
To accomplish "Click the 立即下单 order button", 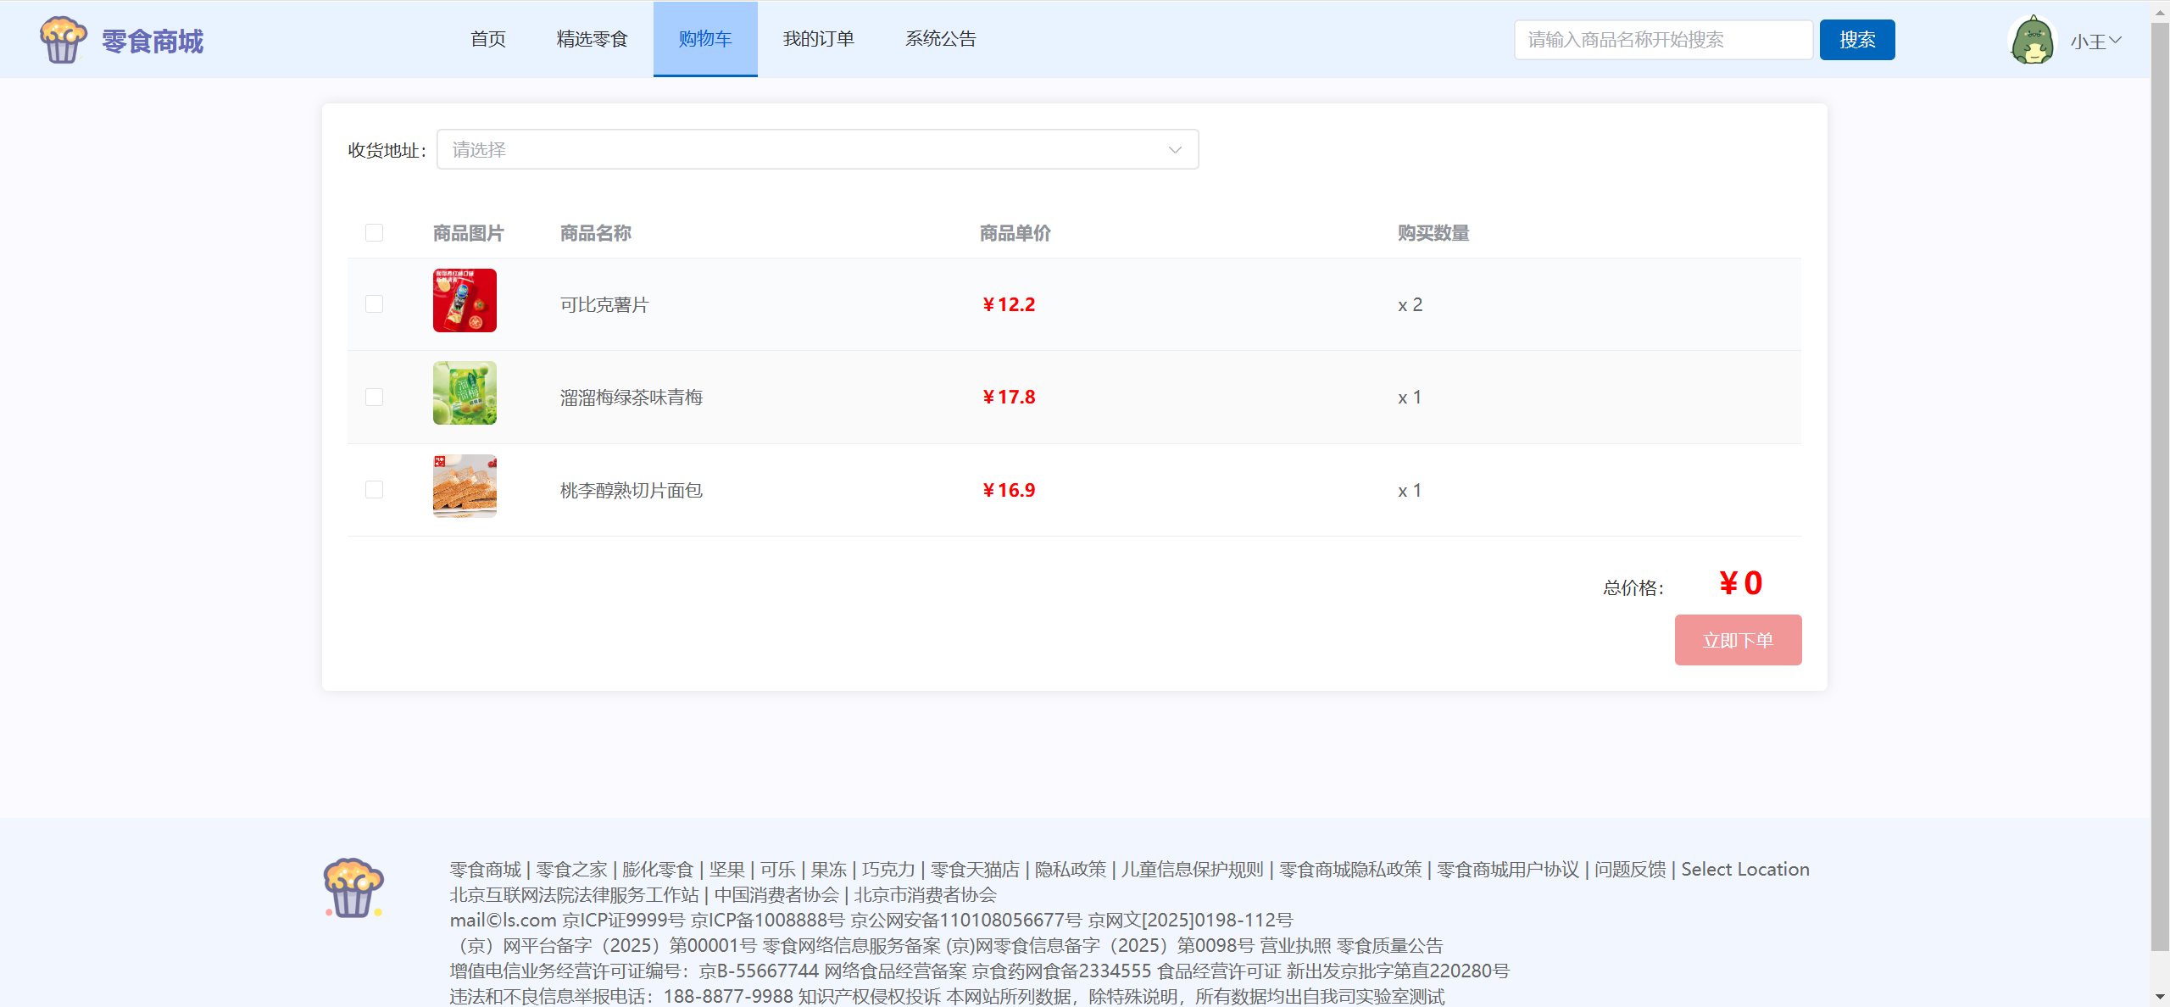I will [x=1738, y=640].
